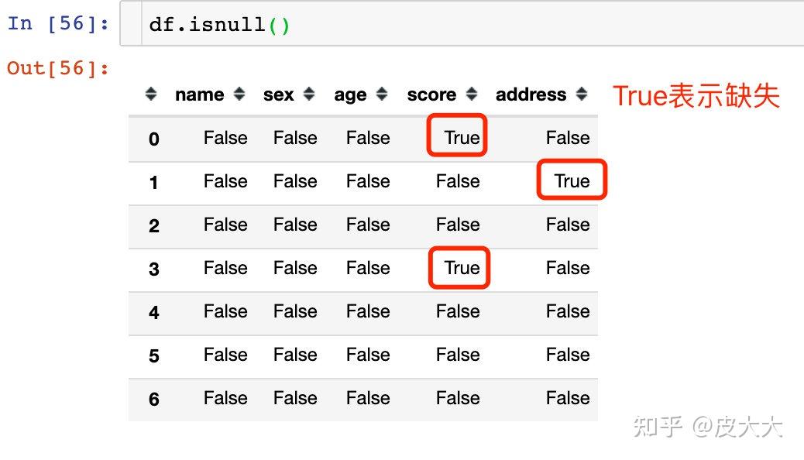Sort by the sex column arrow icon
This screenshot has height=460, width=804.
[309, 94]
